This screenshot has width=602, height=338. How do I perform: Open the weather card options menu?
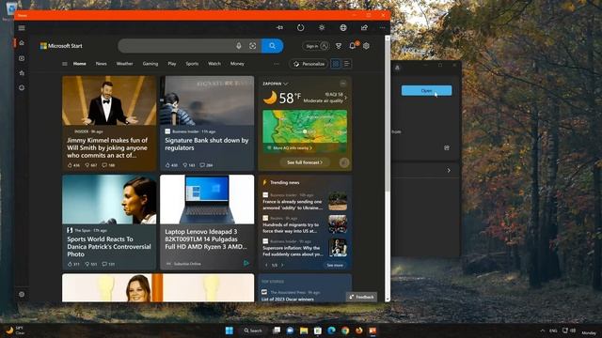tap(342, 84)
